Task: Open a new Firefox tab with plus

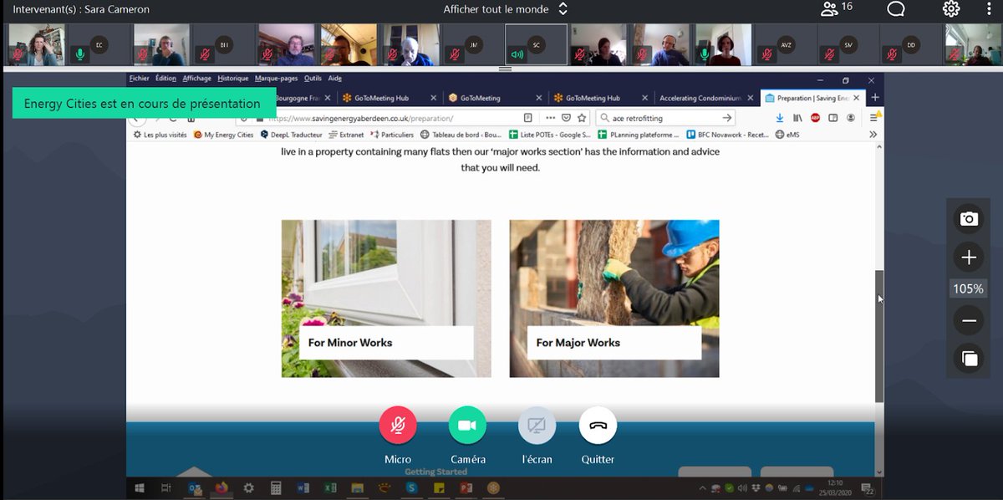Action: point(875,98)
